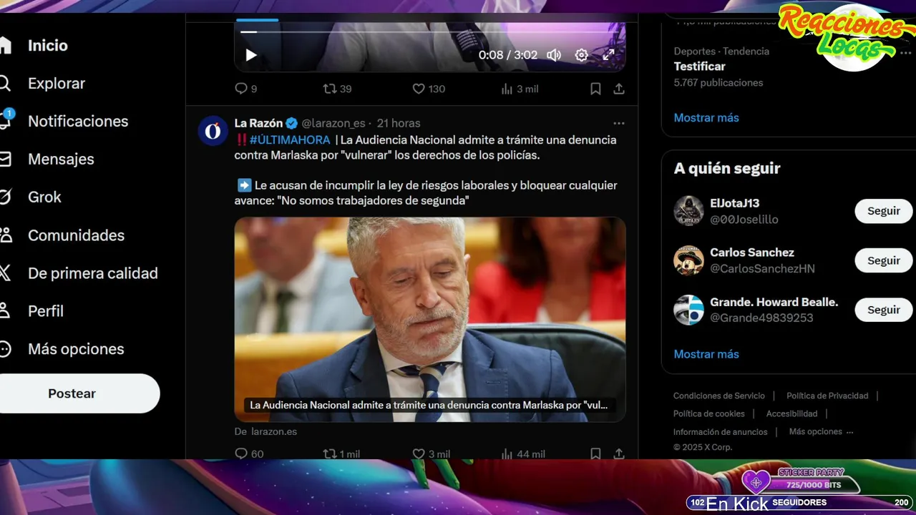Expand footer Más opciones menu

pos(821,431)
